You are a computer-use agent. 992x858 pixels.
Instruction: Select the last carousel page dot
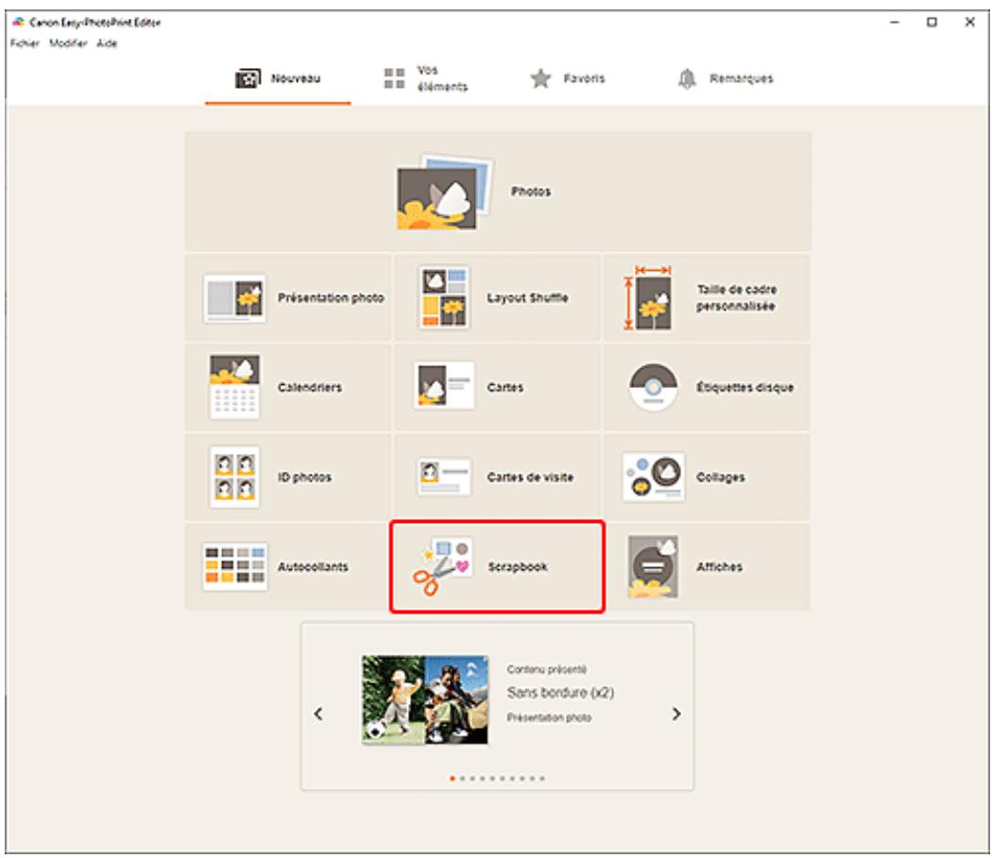[x=542, y=779]
